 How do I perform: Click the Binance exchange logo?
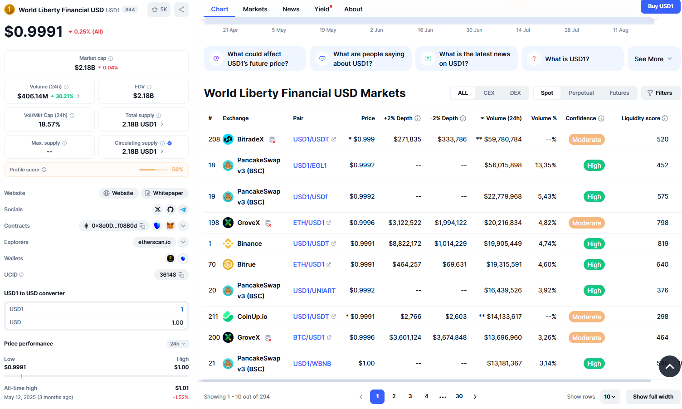coord(228,243)
